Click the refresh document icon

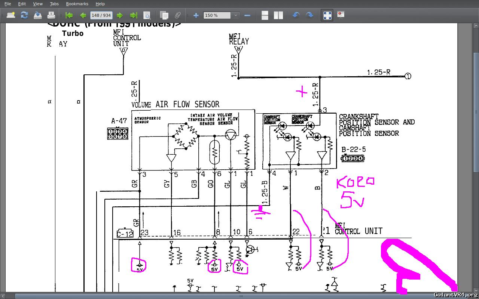pos(24,15)
